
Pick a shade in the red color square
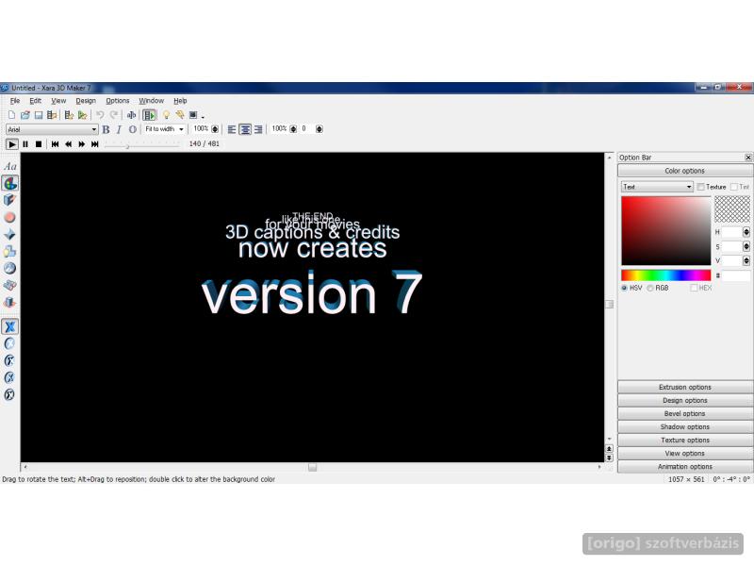[666, 231]
